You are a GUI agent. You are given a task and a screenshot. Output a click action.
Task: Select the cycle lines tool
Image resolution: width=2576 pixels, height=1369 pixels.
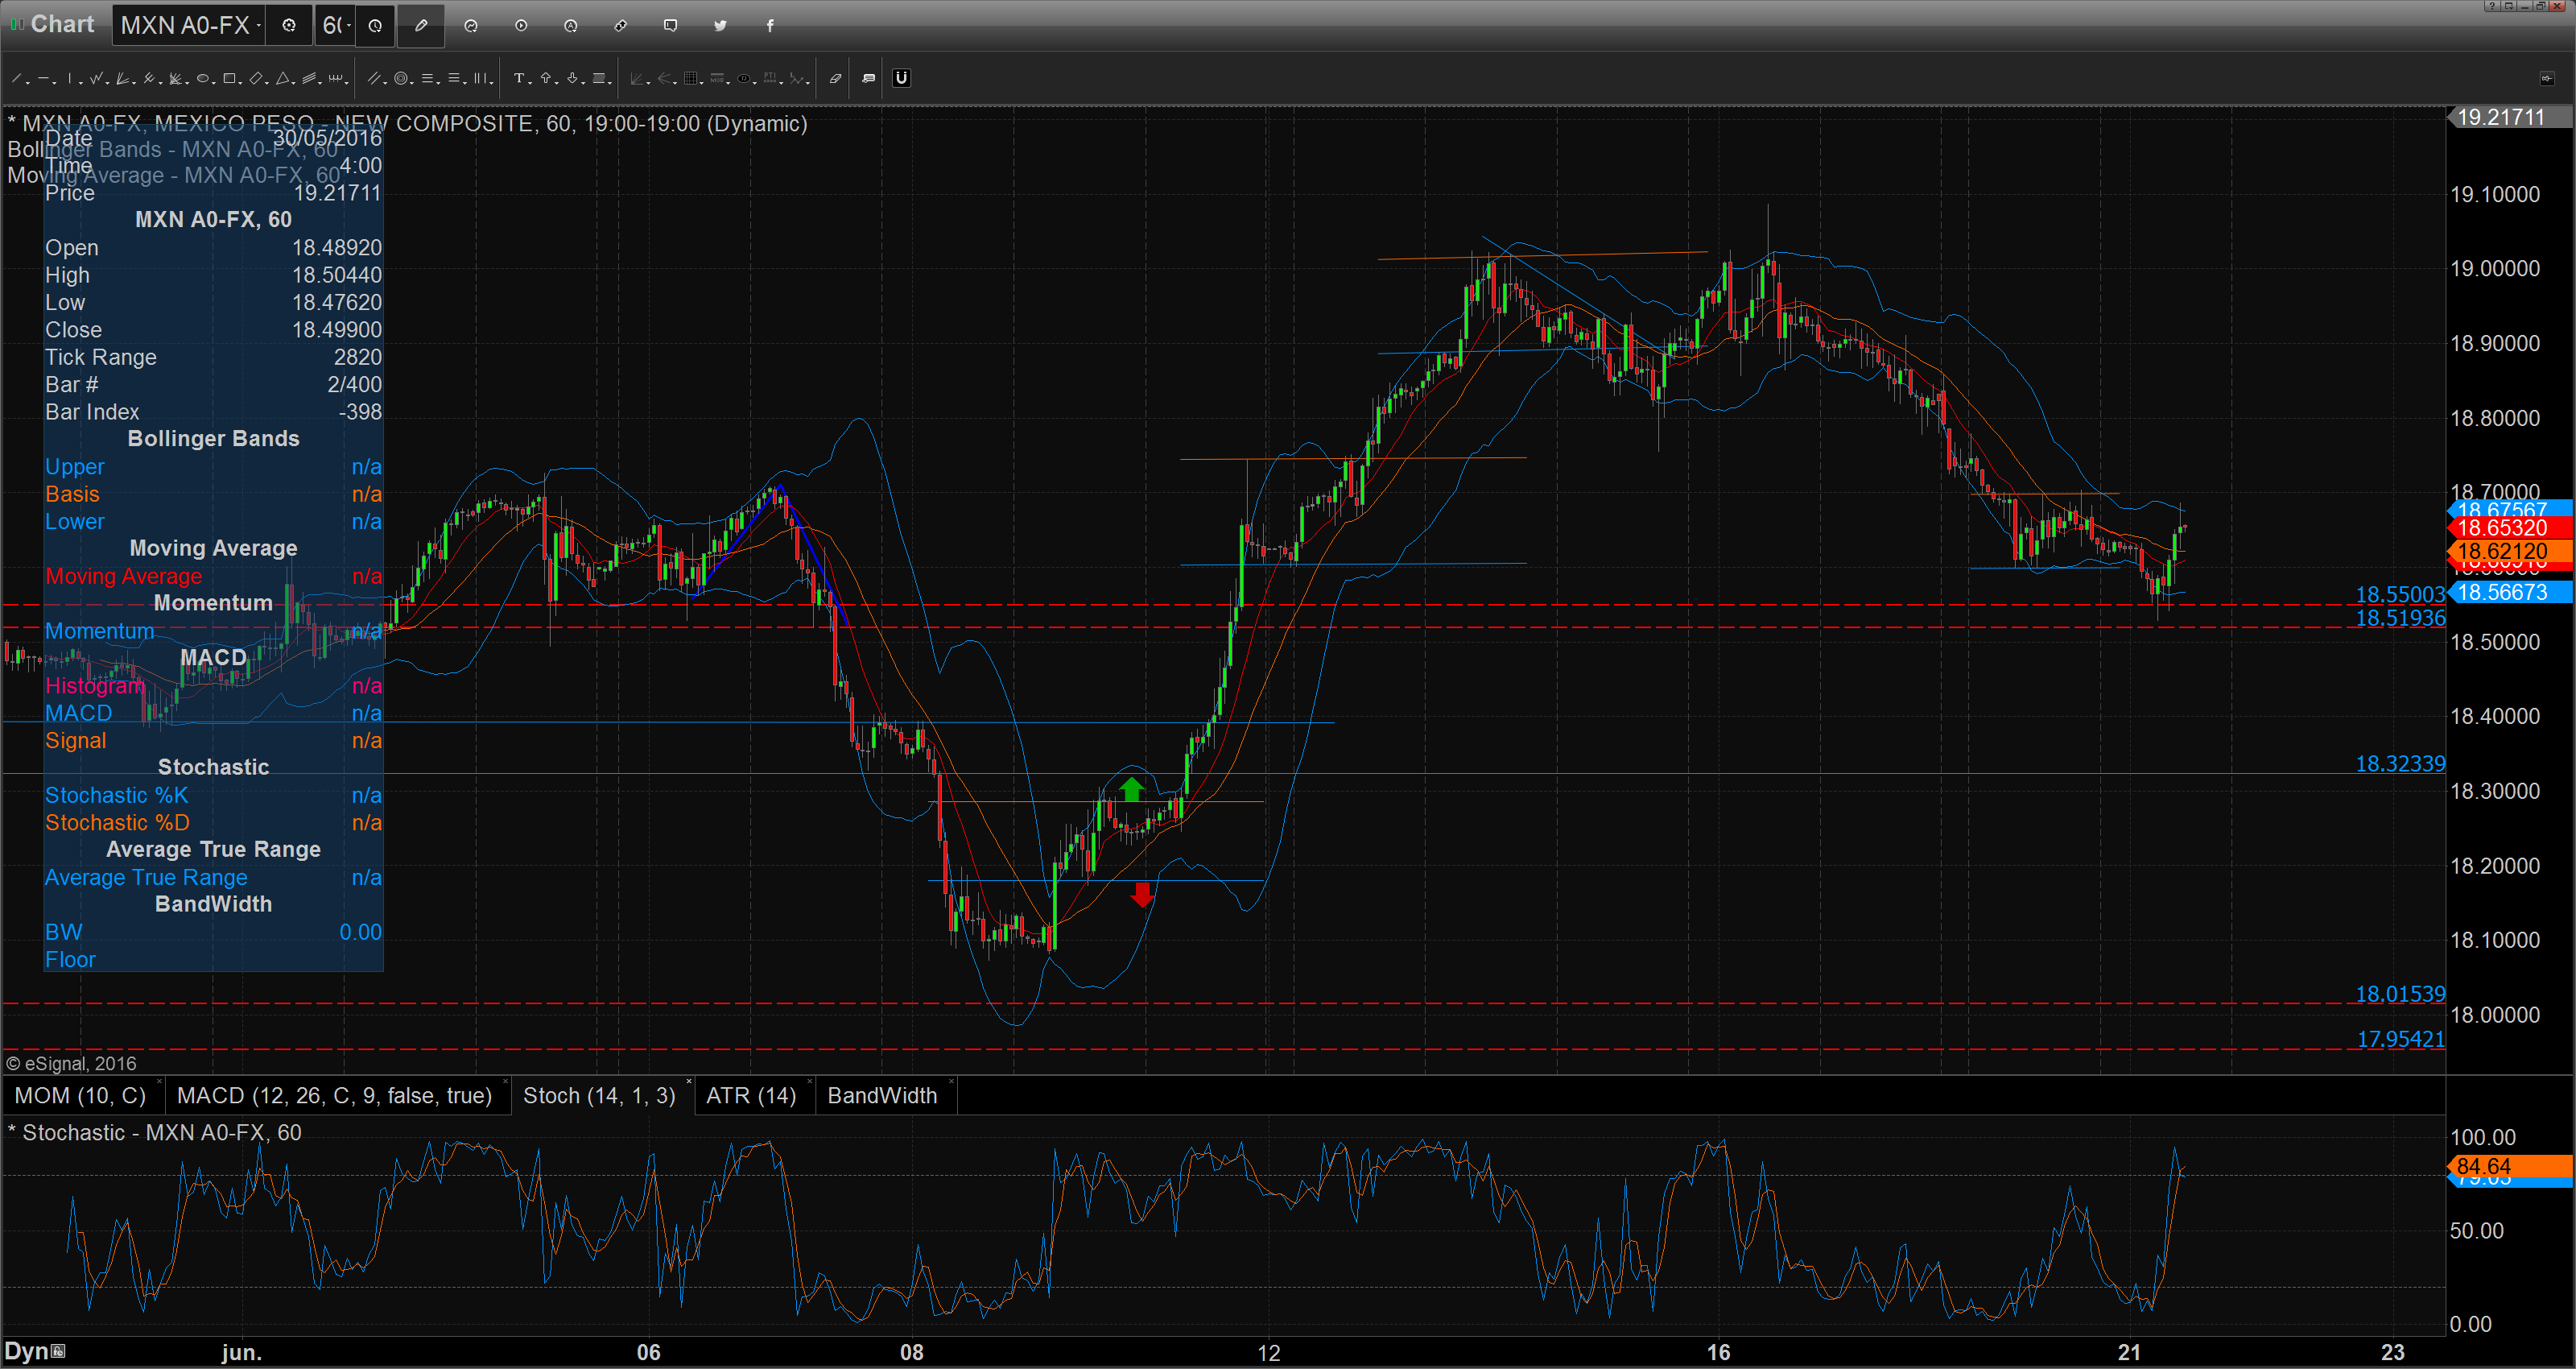pyautogui.click(x=336, y=78)
